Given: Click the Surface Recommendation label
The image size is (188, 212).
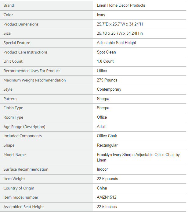Looking at the screenshot, I should tap(26, 169).
